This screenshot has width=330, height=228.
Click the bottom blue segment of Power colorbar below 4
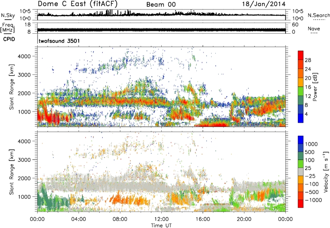coord(301,119)
